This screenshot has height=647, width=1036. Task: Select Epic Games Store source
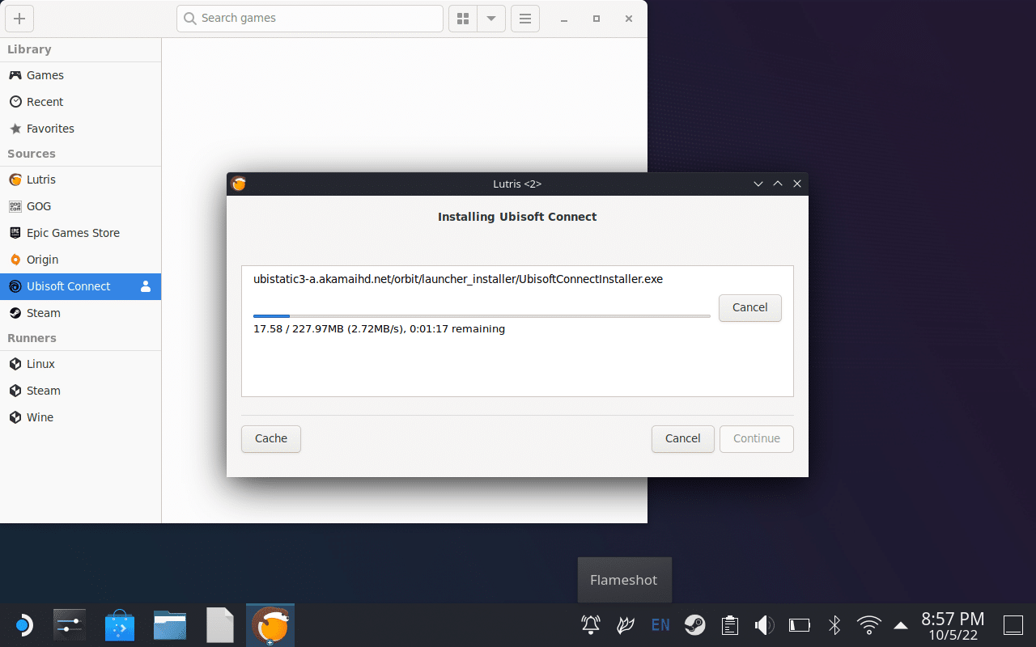coord(80,233)
